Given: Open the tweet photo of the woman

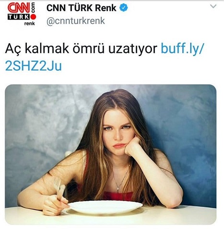Looking at the screenshot, I should pos(110,154).
